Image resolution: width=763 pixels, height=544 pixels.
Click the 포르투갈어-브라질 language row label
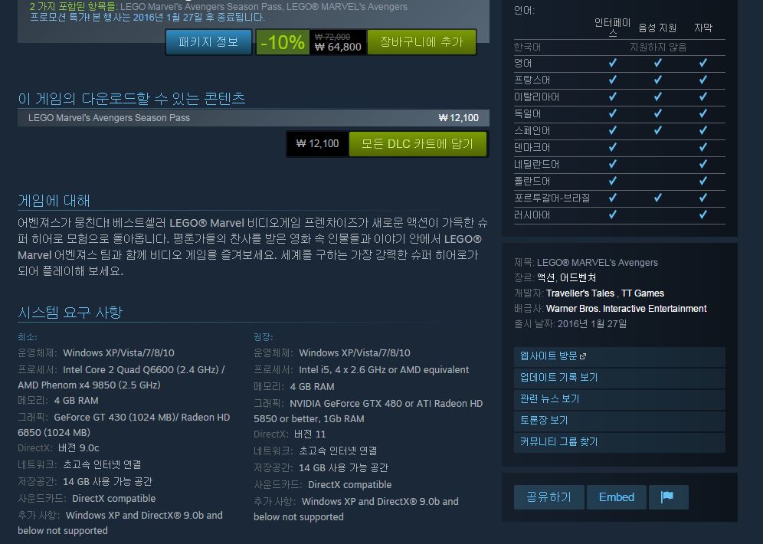click(552, 198)
